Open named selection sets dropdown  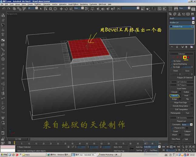(138, 8)
